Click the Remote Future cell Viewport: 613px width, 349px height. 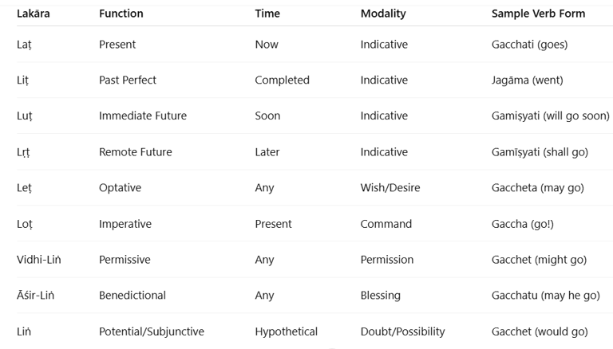pos(135,152)
